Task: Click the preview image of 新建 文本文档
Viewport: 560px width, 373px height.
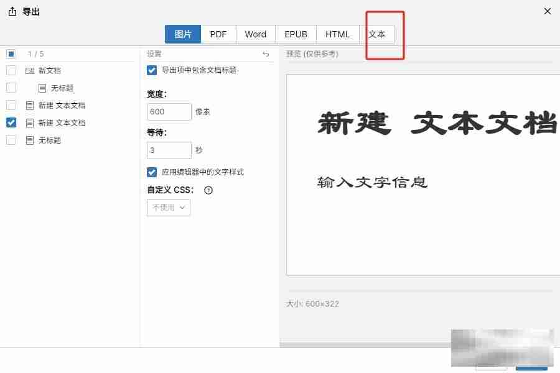Action: point(423,175)
